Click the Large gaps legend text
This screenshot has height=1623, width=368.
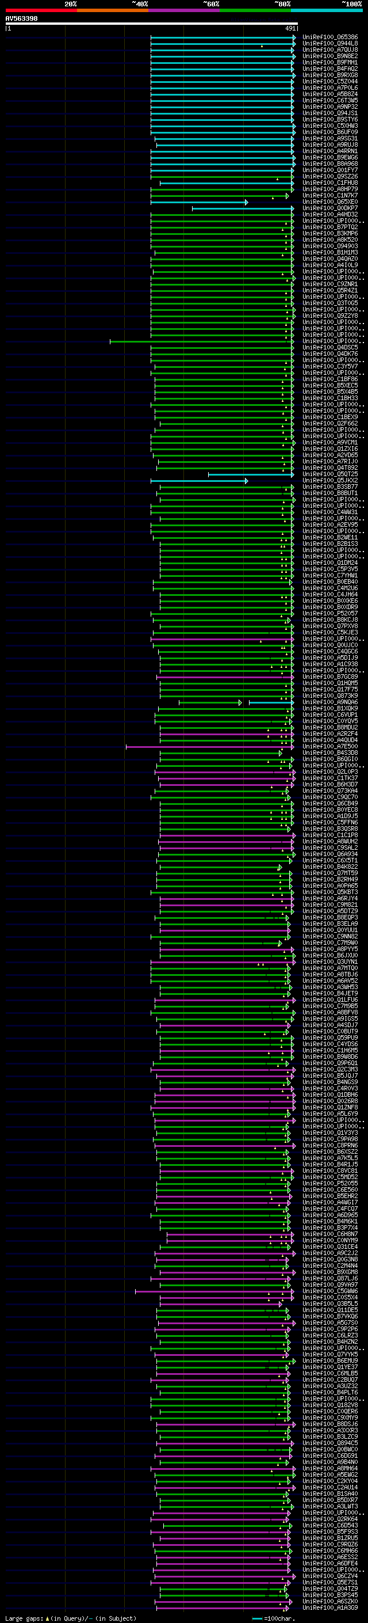coord(70,1618)
